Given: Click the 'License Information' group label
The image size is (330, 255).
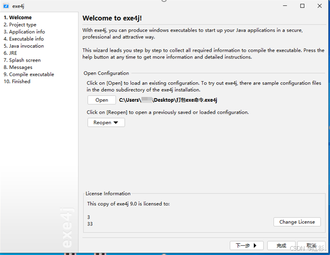Looking at the screenshot, I should click(x=108, y=193).
